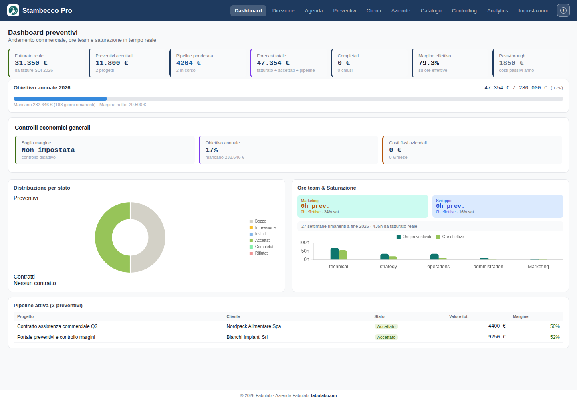Navigate to Aziende

pyautogui.click(x=401, y=11)
